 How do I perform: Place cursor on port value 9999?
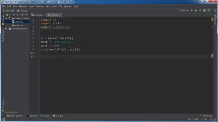(x=56, y=46)
